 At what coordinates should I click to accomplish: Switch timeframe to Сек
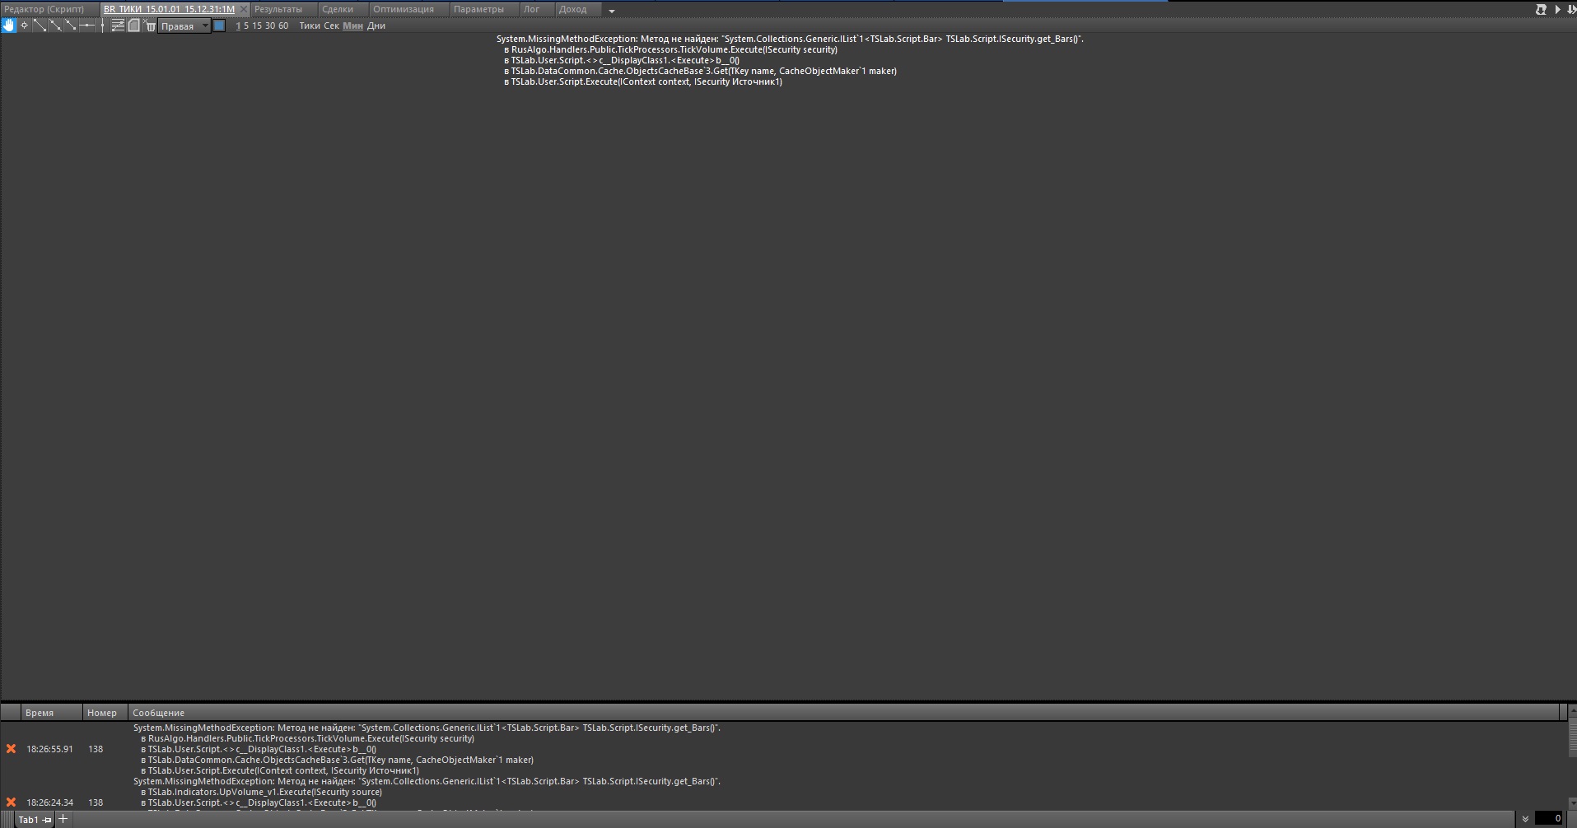(331, 26)
